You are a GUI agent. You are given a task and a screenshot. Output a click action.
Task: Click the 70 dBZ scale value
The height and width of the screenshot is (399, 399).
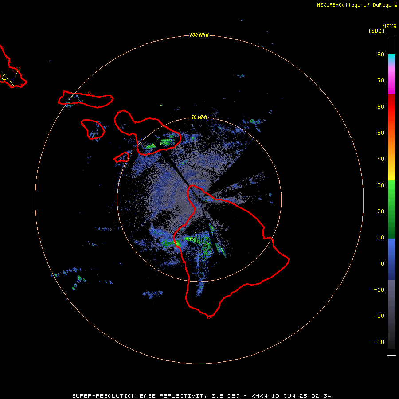[381, 80]
